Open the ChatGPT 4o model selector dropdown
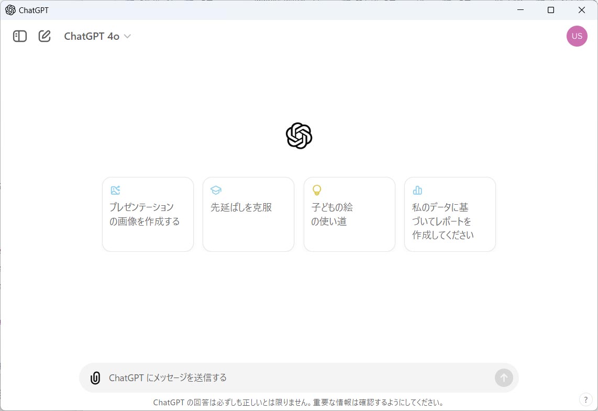598x411 pixels. (x=97, y=36)
